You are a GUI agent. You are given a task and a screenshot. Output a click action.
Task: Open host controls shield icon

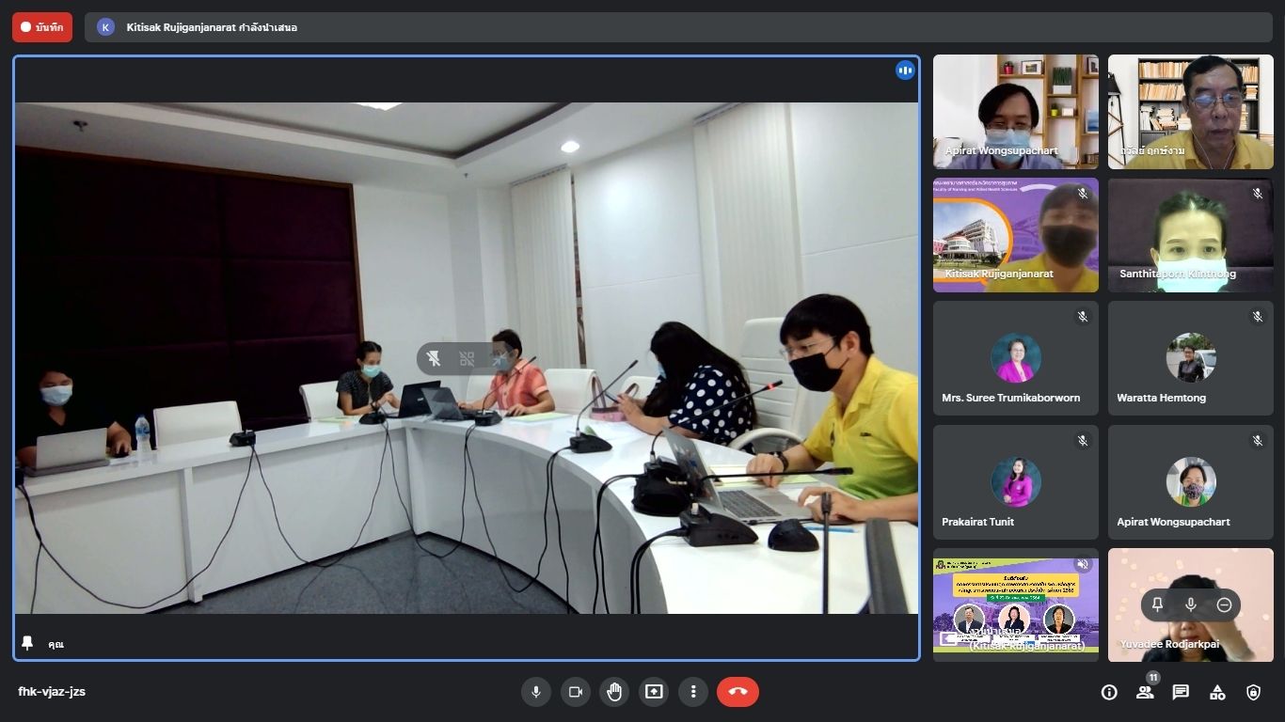coord(1253,693)
